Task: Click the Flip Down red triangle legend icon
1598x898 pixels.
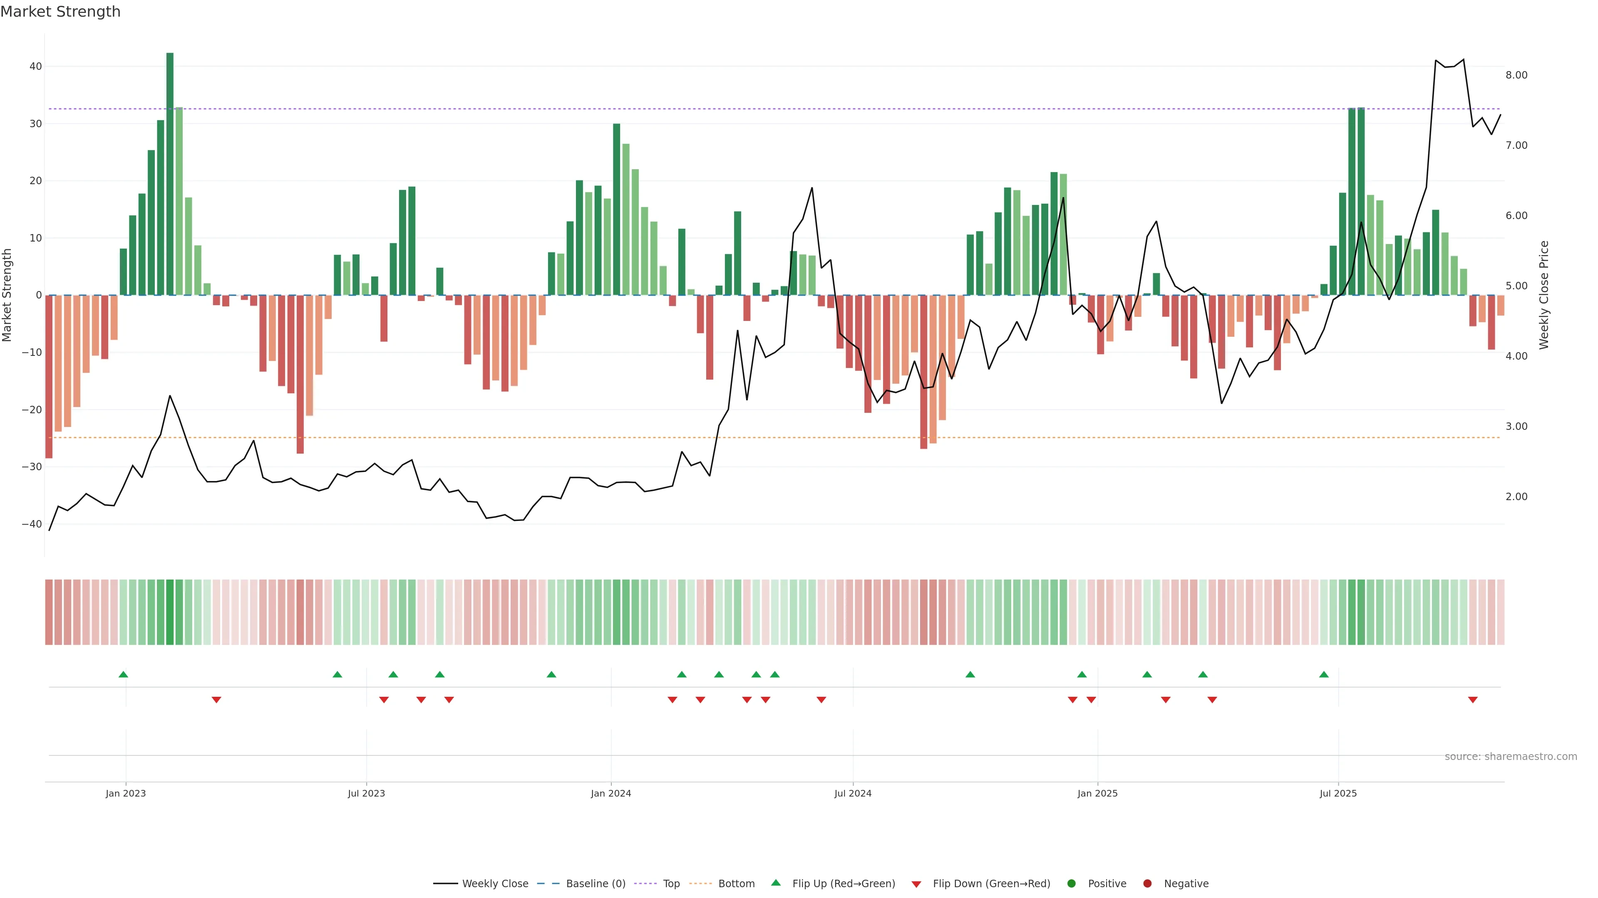Action: (916, 884)
